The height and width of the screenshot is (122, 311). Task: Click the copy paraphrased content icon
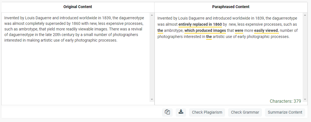click(167, 112)
